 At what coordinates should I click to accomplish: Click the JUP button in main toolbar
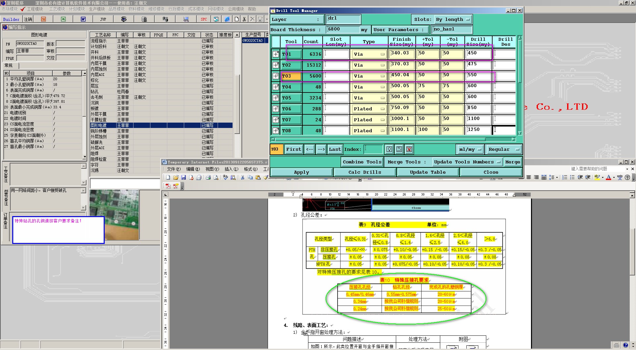tap(103, 19)
